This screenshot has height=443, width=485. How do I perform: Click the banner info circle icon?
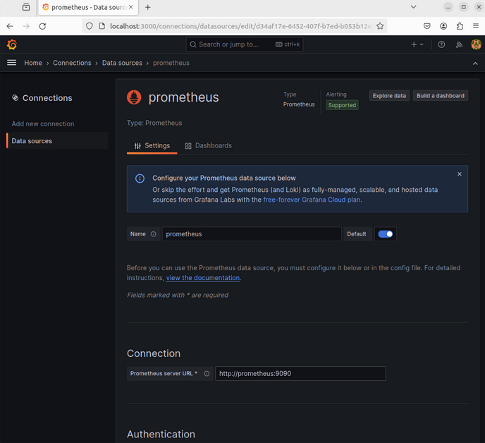tap(140, 178)
